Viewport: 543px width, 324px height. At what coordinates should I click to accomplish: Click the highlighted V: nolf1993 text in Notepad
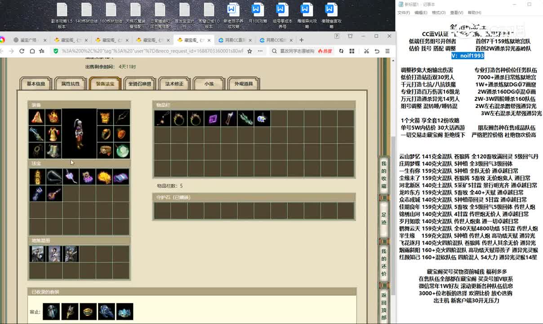tap(468, 55)
